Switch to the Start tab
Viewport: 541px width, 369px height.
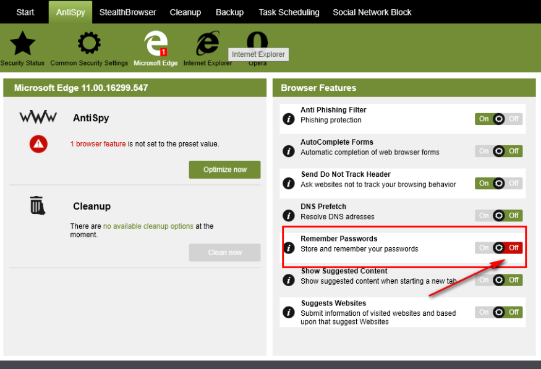click(x=25, y=12)
